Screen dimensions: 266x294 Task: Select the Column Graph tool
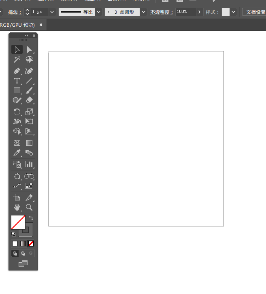(29, 164)
